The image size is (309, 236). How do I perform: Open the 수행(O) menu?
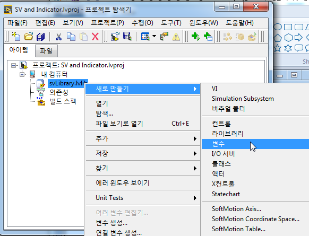(x=142, y=23)
